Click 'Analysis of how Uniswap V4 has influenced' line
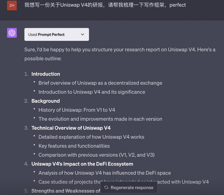 104,173
